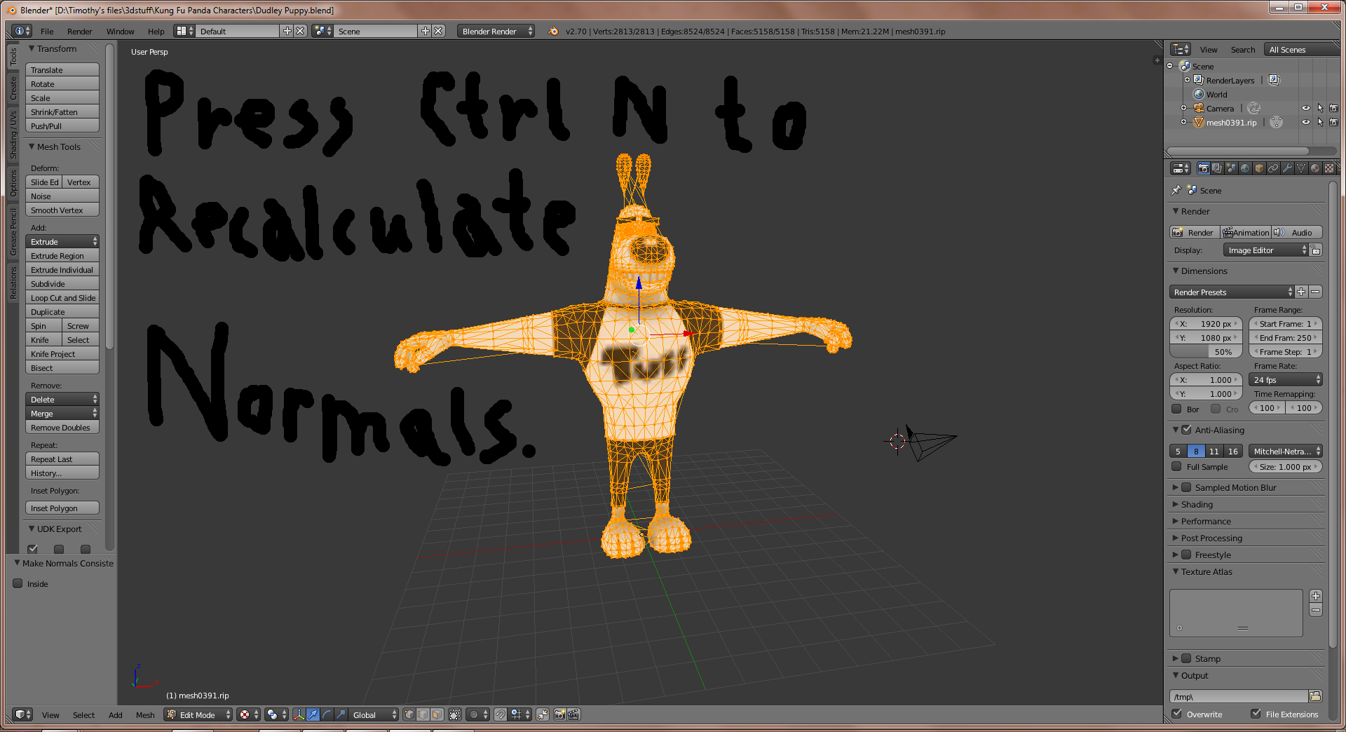The height and width of the screenshot is (732, 1346).
Task: Click the Blender logo splash icon
Action: 553,31
